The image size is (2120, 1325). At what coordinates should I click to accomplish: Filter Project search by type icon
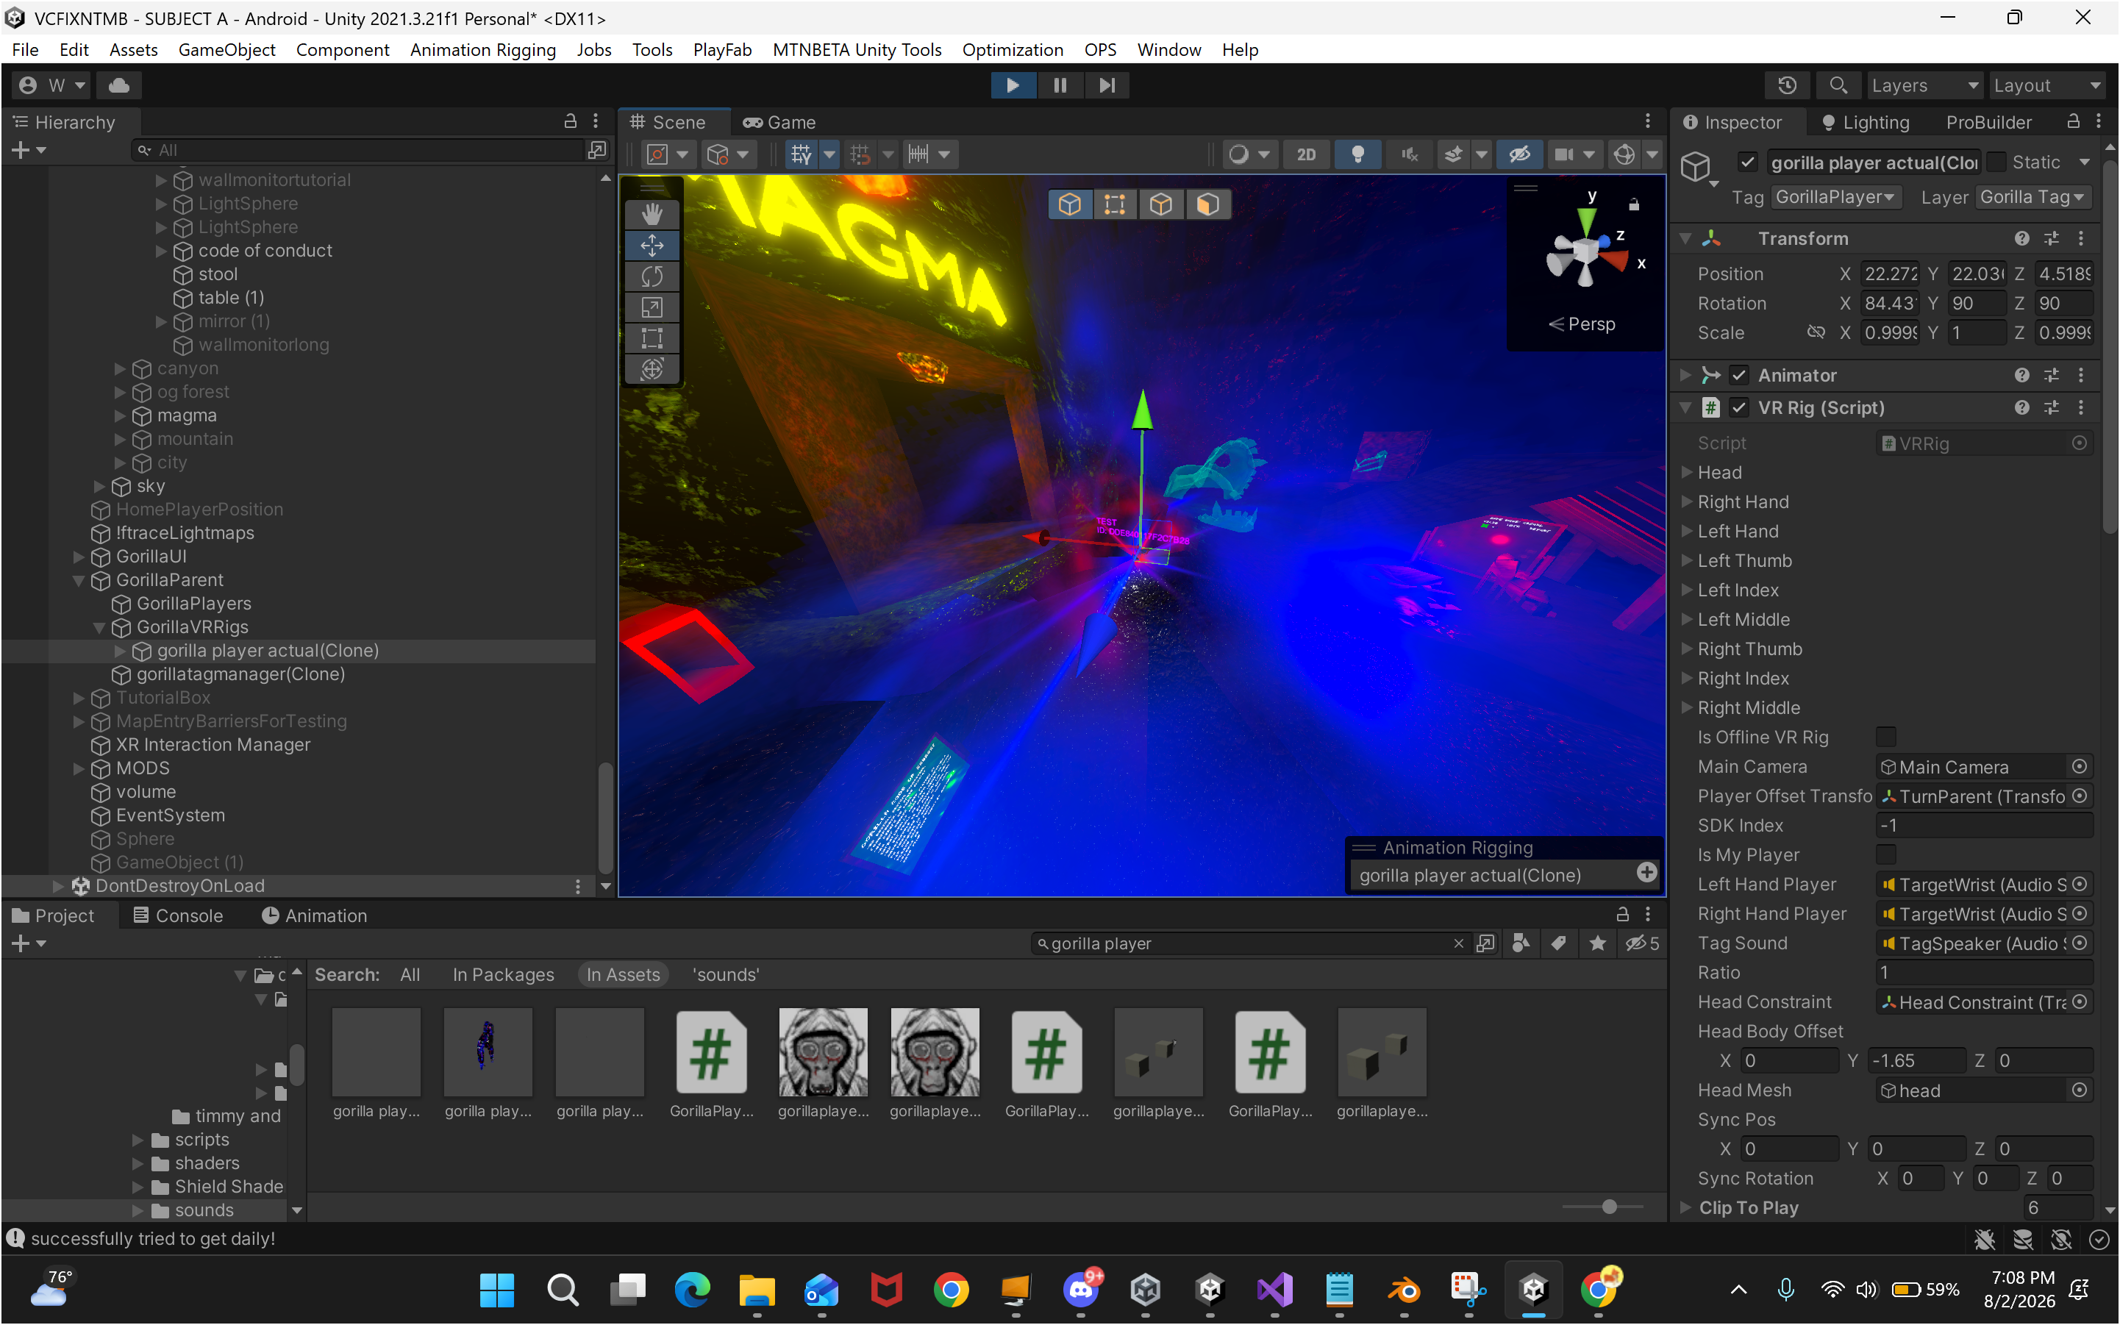[1521, 943]
